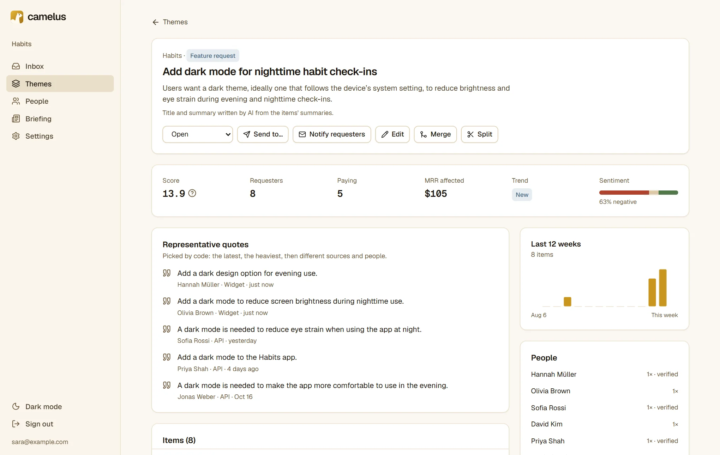Click the quote from Jonas Weber
The width and height of the screenshot is (720, 455).
tap(312, 386)
